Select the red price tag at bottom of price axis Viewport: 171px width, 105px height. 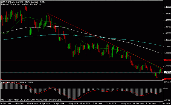point(167,79)
